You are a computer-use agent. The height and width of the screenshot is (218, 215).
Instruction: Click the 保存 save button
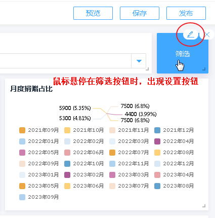coord(140,13)
